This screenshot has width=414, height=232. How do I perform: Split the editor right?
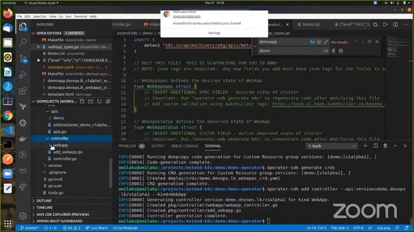[x=395, y=24]
